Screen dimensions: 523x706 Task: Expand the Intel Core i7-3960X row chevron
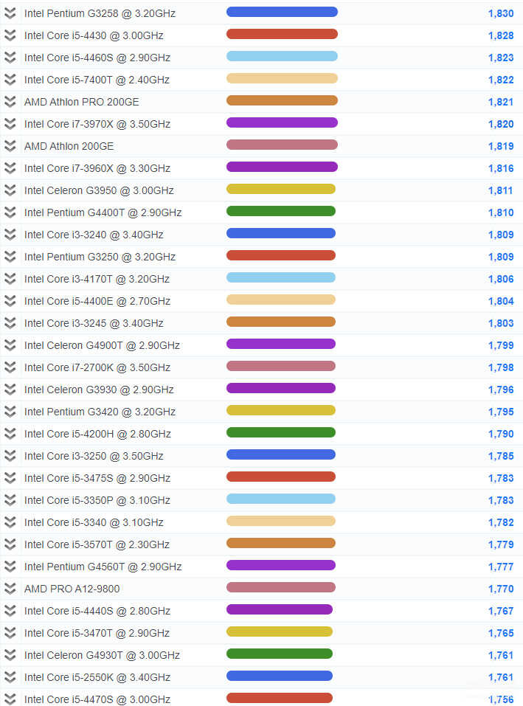click(10, 168)
